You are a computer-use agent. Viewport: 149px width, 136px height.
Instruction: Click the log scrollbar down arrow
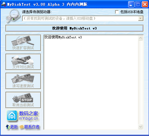click(x=141, y=127)
